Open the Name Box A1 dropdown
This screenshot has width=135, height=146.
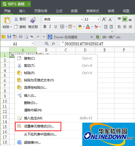(32, 44)
